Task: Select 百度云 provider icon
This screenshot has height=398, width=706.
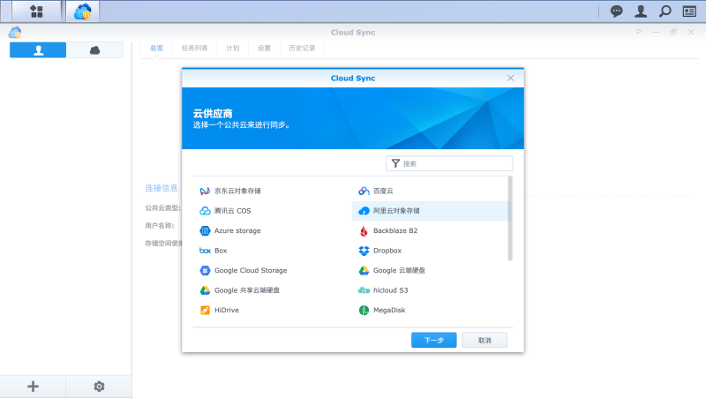Action: tap(364, 191)
